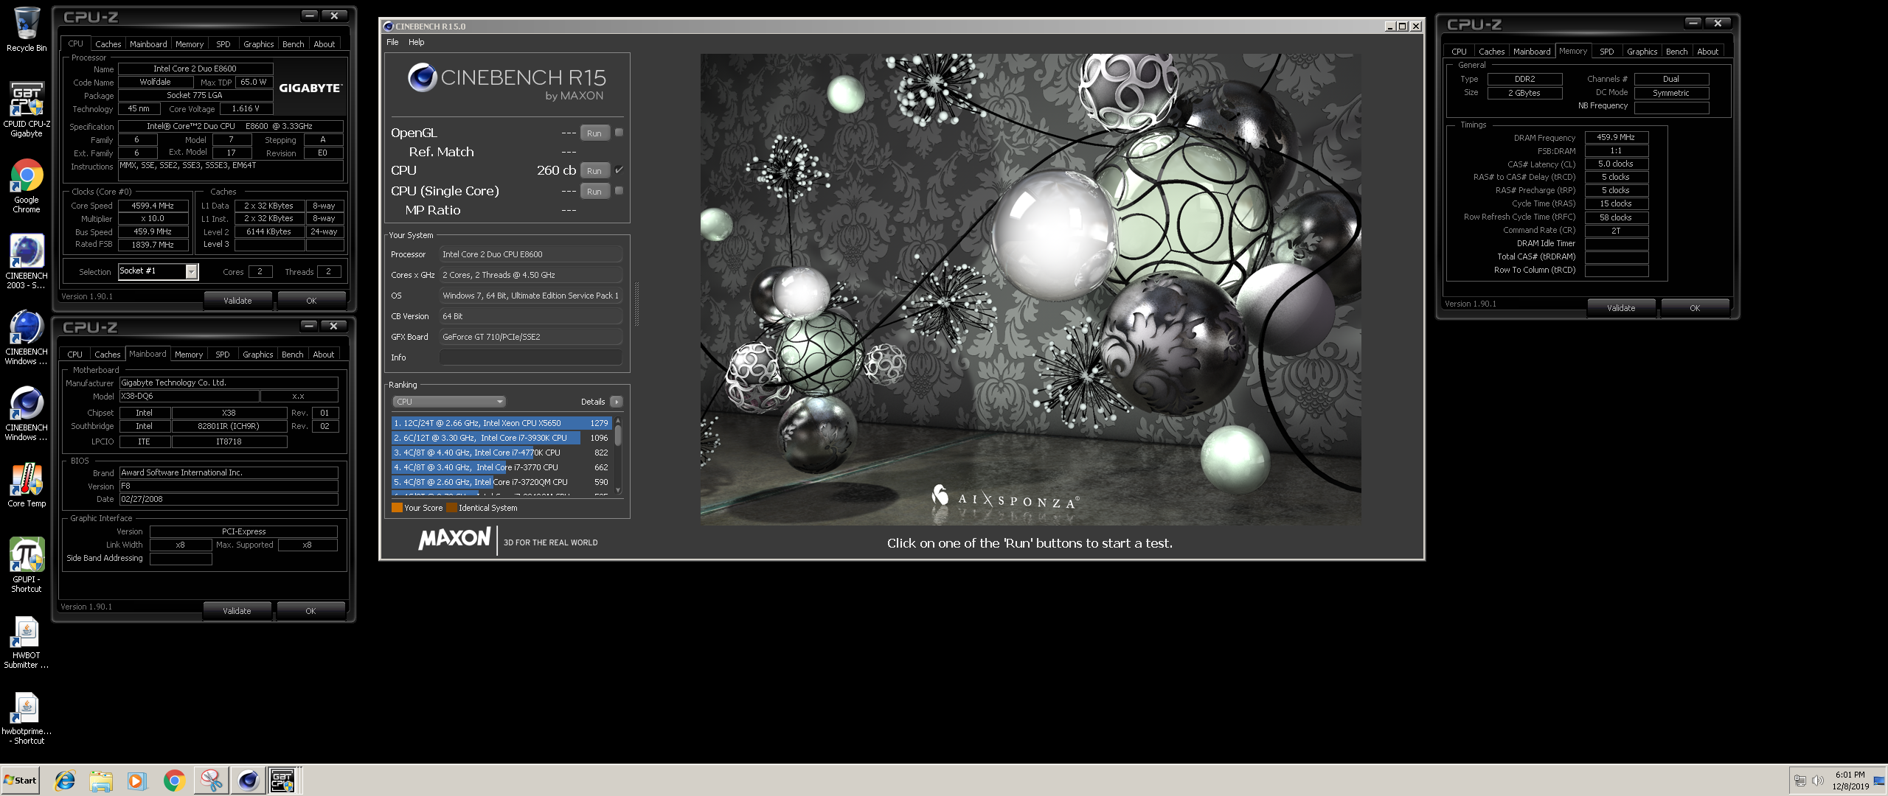Launch Windows Media Player from taskbar
Viewport: 1888px width, 796px height.
[x=137, y=781]
